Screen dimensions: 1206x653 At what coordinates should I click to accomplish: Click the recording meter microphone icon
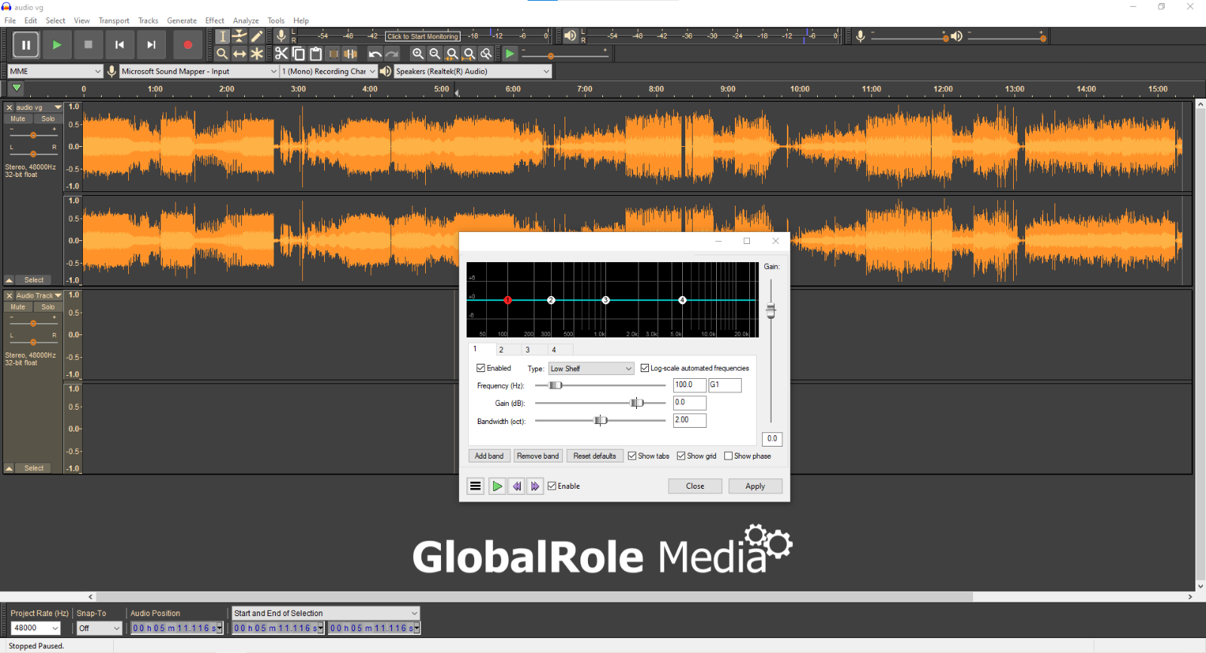[x=281, y=35]
